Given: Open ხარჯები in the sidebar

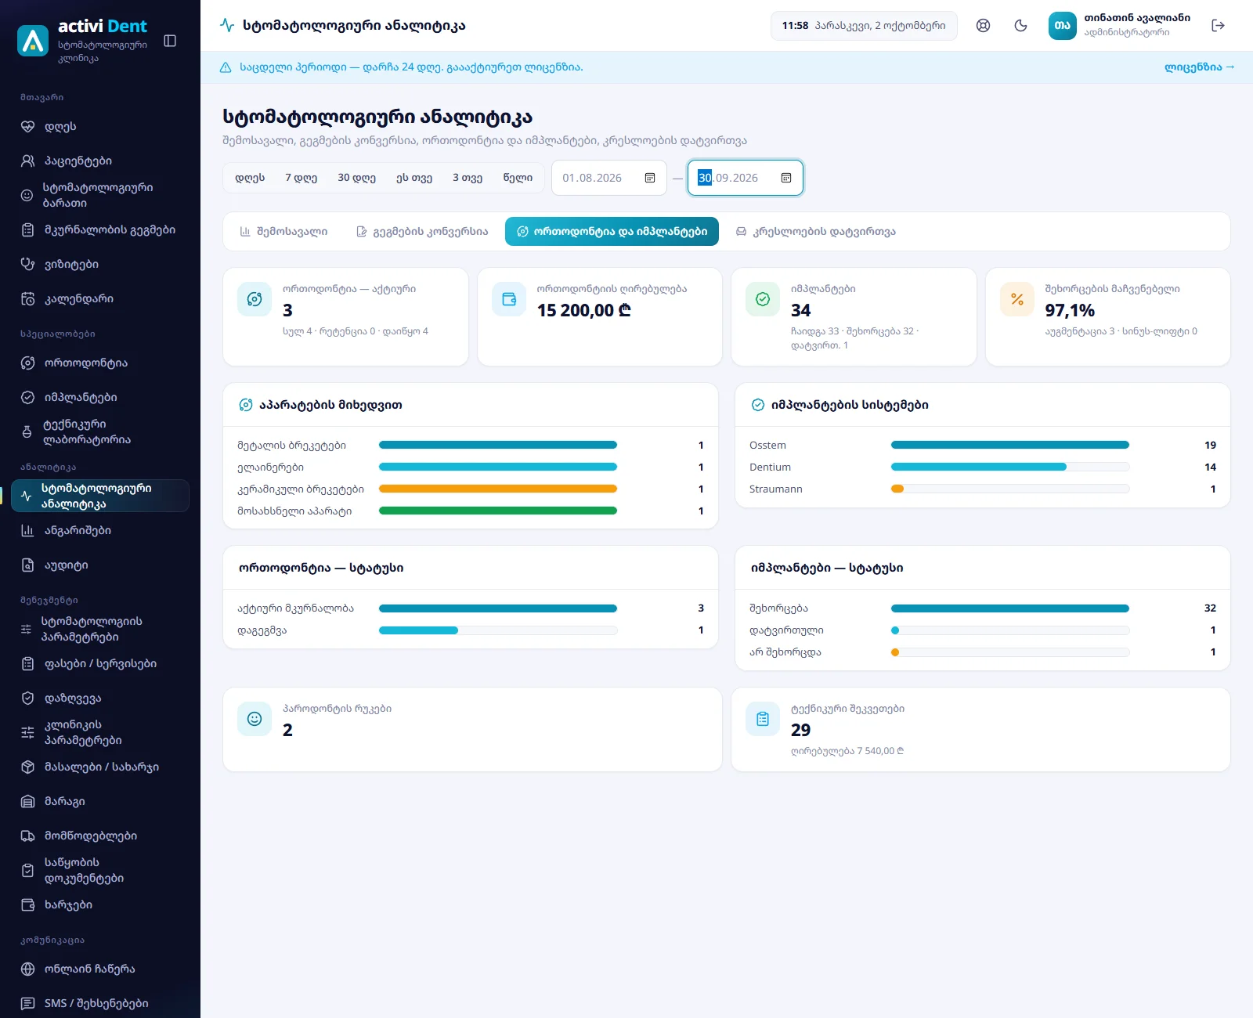Looking at the screenshot, I should [100, 904].
